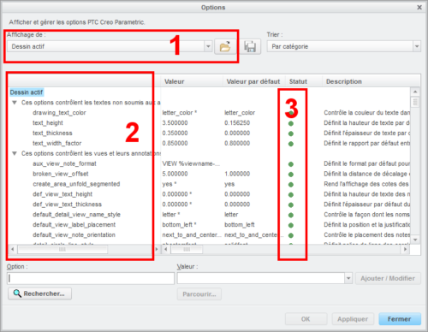Save configuration with the floppy disk icon
The height and width of the screenshot is (332, 428).
[x=250, y=46]
